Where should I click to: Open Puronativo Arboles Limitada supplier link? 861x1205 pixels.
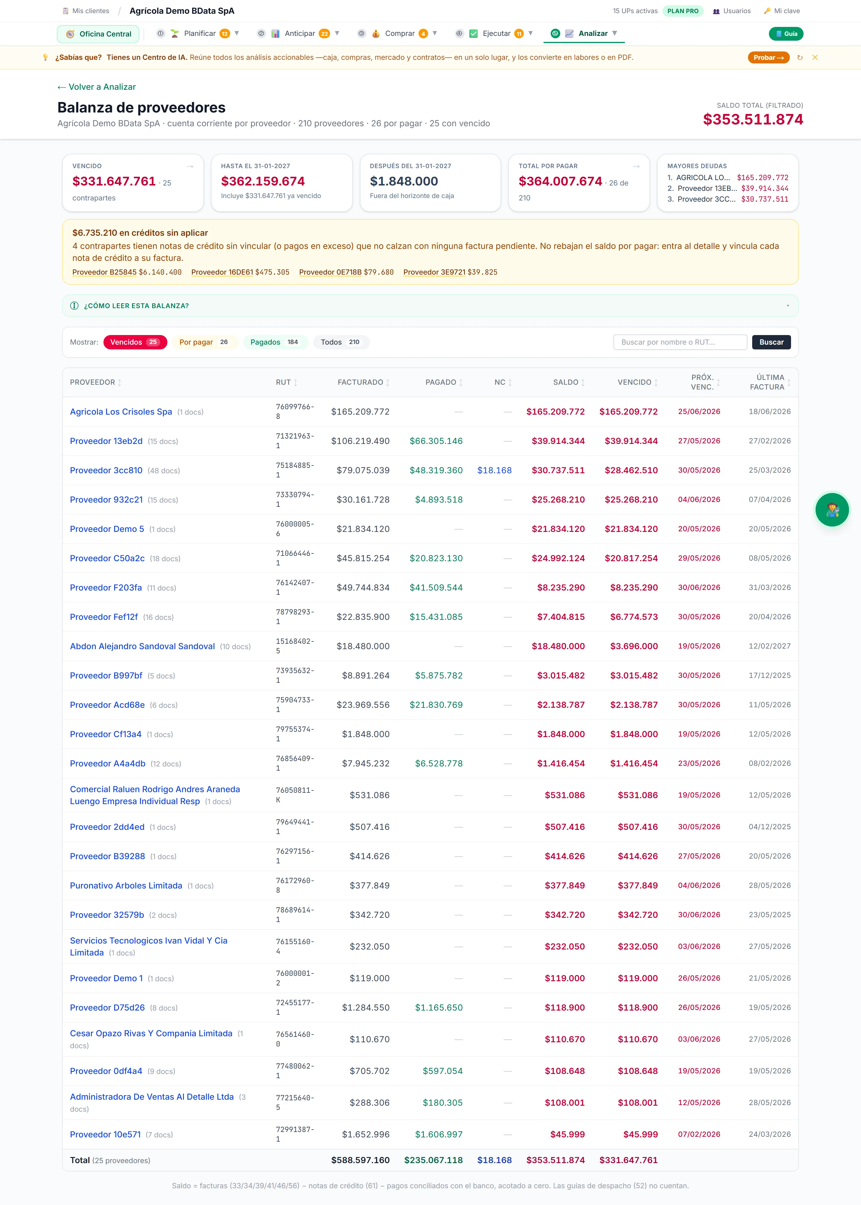pos(126,885)
